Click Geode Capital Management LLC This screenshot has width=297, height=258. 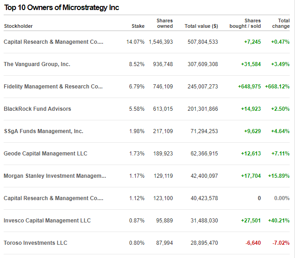click(x=45, y=154)
